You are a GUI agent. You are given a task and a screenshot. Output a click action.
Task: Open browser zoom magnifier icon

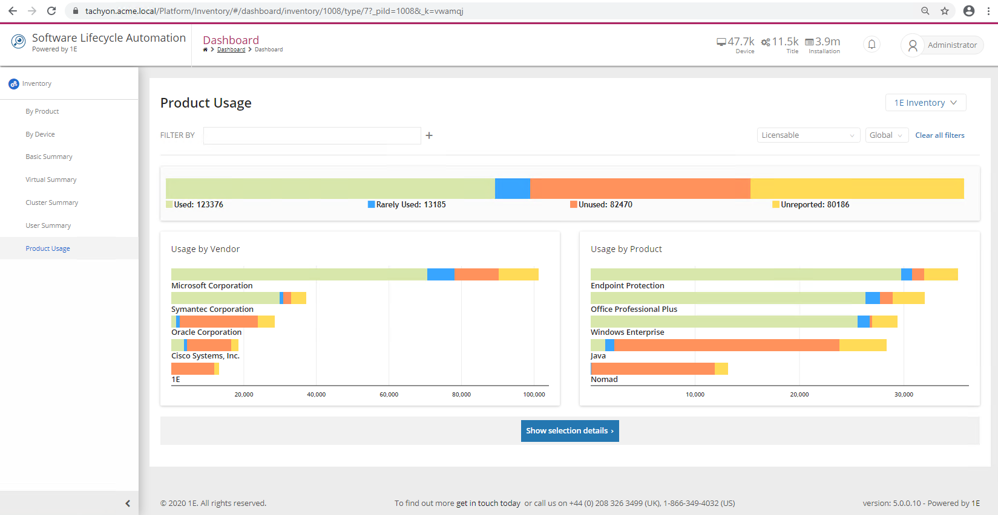pos(925,11)
